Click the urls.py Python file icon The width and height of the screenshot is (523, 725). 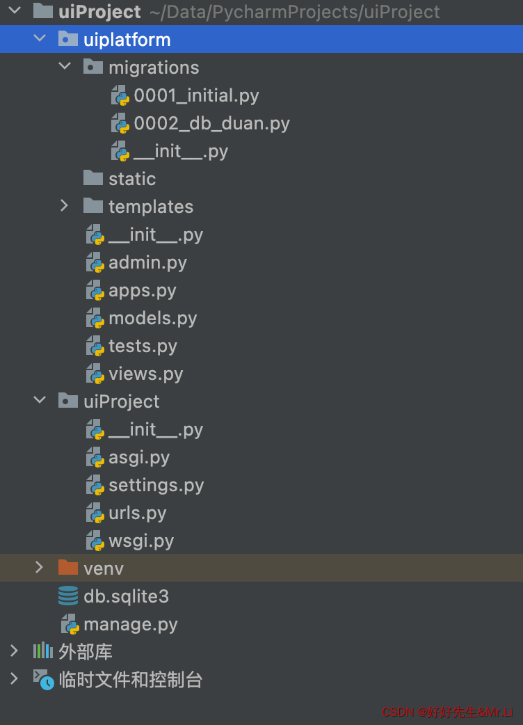click(x=95, y=513)
